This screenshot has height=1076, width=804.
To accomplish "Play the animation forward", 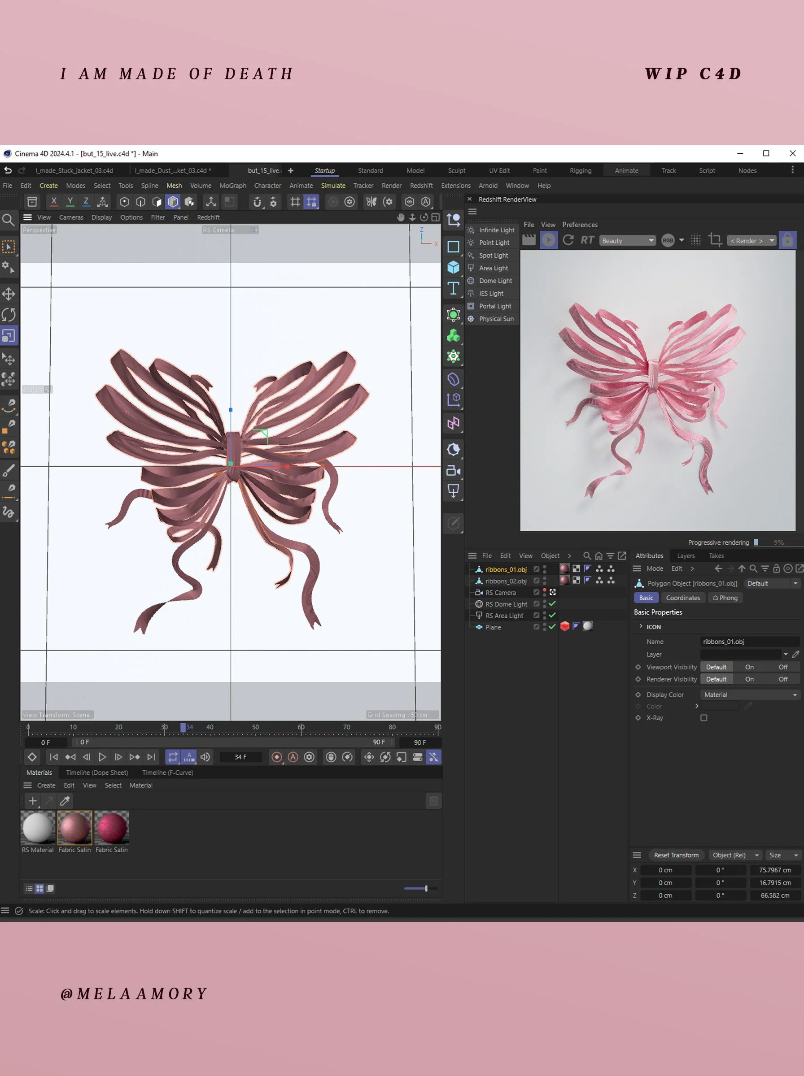I will pos(102,757).
